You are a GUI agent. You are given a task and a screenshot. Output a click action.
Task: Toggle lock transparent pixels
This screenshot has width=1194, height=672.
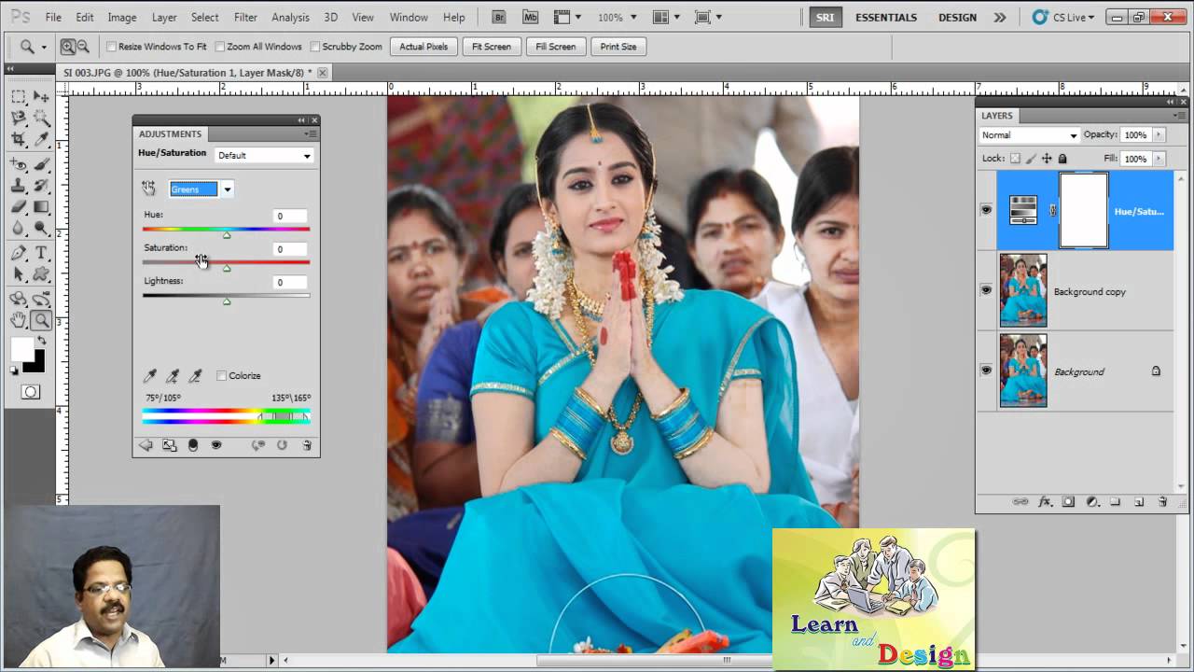tap(1016, 159)
